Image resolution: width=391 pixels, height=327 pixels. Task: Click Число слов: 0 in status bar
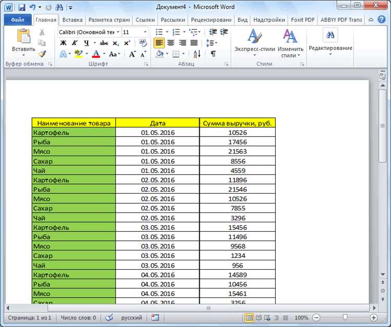tap(78, 318)
